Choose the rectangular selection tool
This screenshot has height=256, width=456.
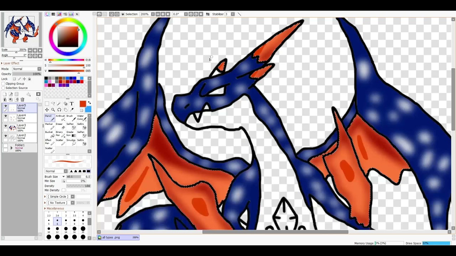47,104
